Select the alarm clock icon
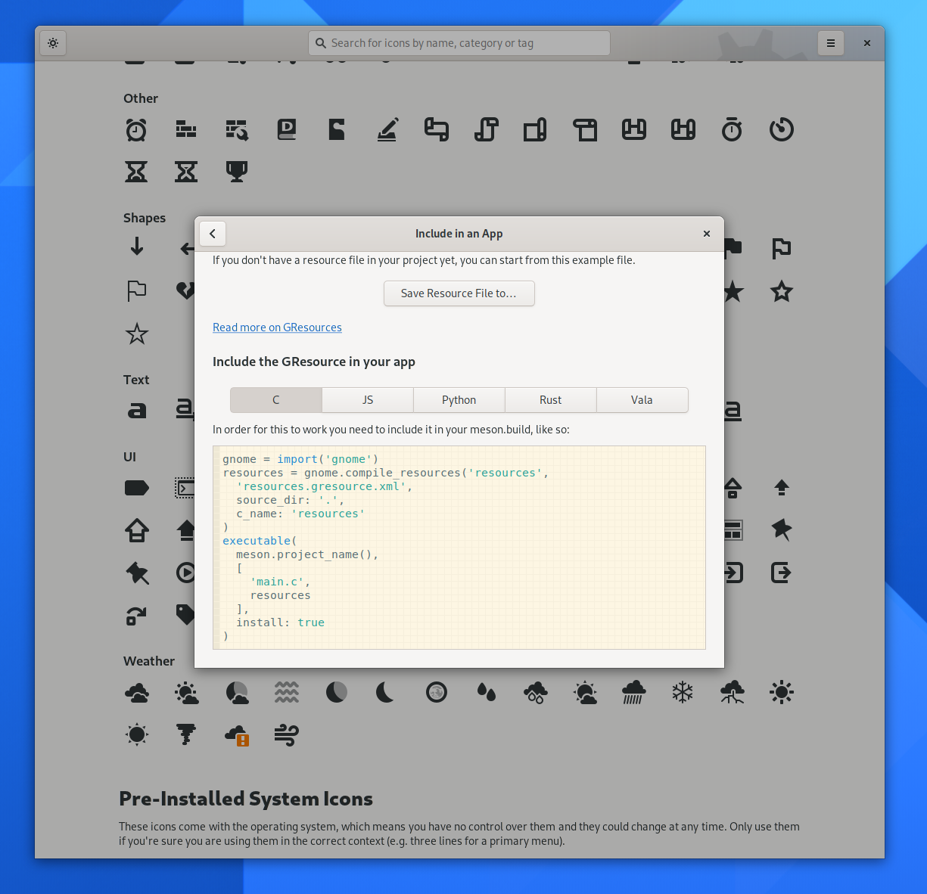This screenshot has width=927, height=894. coord(136,129)
